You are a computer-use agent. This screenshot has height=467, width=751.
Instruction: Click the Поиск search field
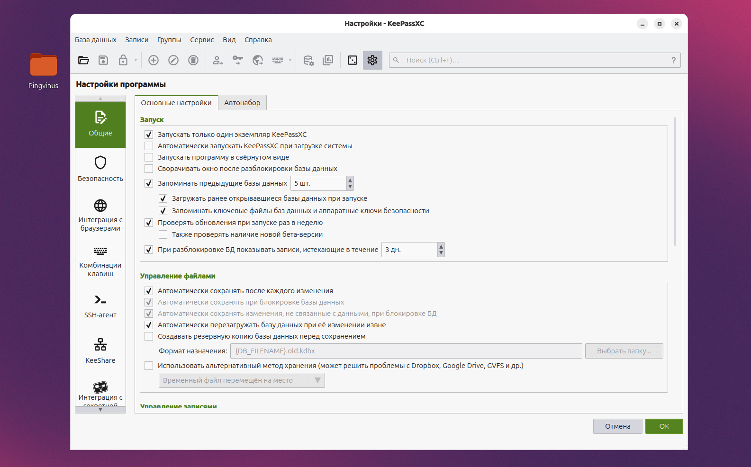535,60
